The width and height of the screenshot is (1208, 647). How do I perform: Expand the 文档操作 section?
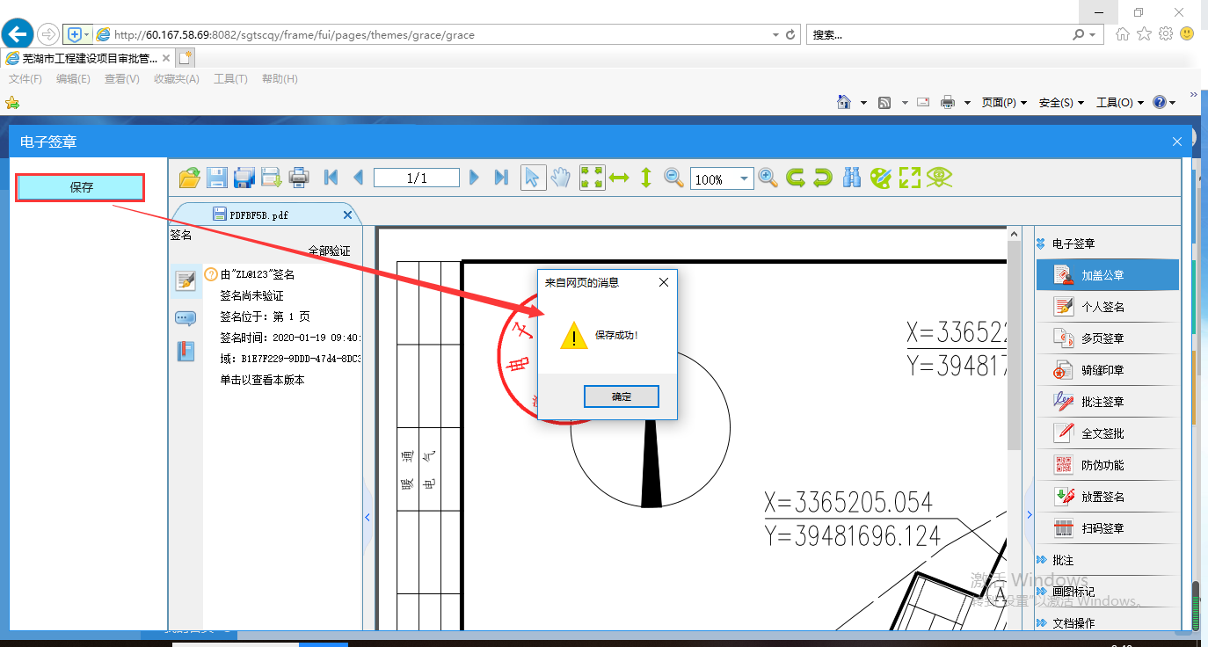(1073, 623)
